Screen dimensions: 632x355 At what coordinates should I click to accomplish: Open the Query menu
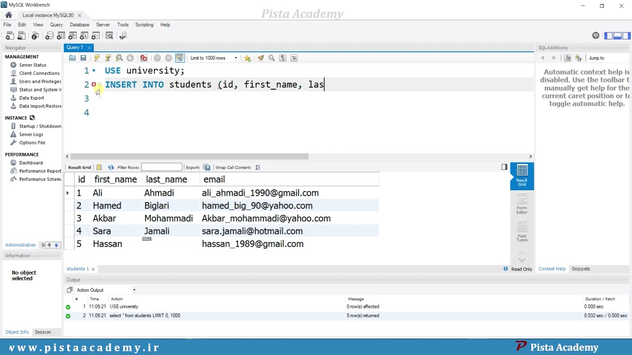pos(56,25)
